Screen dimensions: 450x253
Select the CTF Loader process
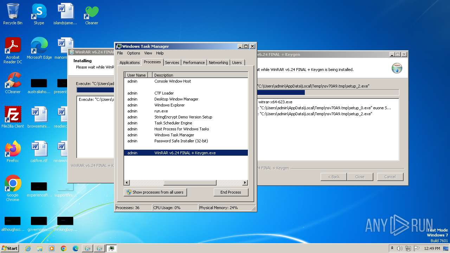[x=186, y=93]
